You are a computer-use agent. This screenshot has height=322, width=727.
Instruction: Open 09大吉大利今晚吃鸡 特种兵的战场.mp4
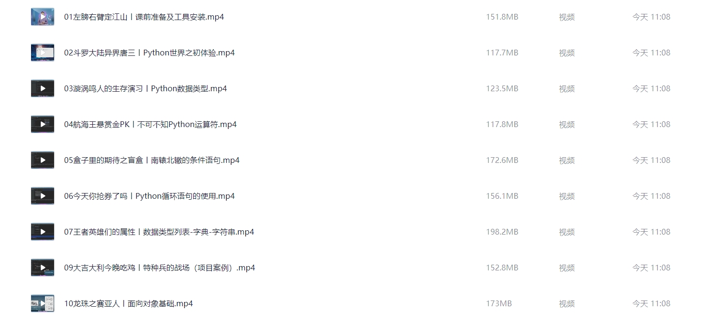point(159,268)
